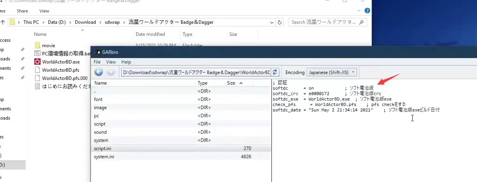Image resolution: width=477 pixels, height=182 pixels.
Task: Select WorldActorBD.pfs.000 name in Explorer
Action: (65, 78)
